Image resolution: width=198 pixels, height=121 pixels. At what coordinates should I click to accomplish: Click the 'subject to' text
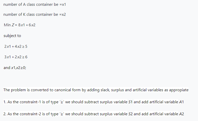coord(12,36)
